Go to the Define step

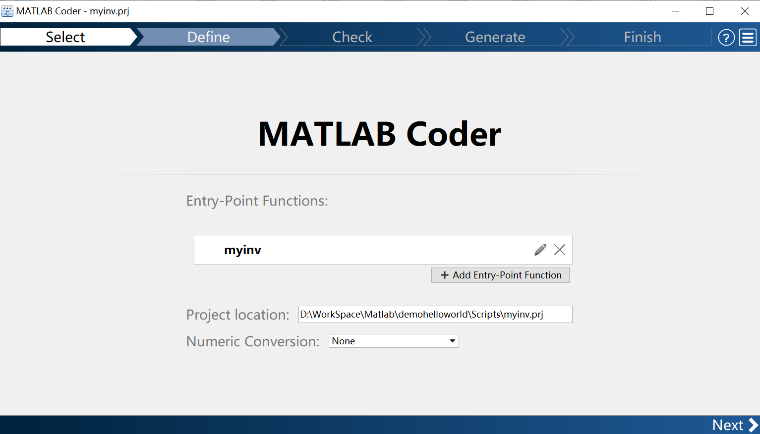tap(208, 37)
